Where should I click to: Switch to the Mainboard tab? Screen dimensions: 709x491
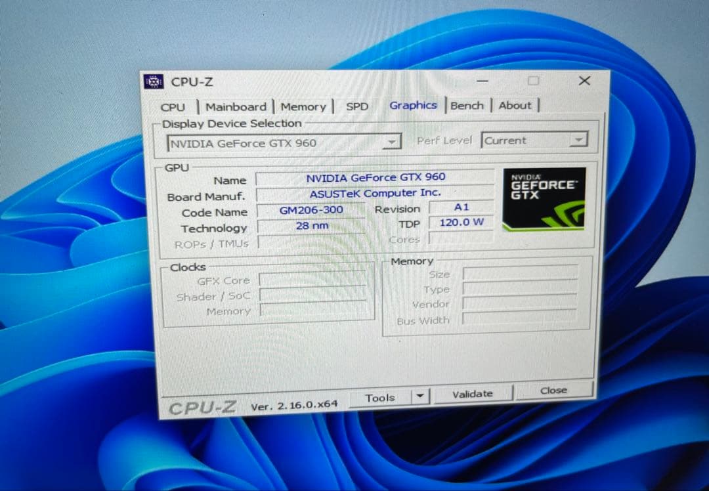[235, 106]
